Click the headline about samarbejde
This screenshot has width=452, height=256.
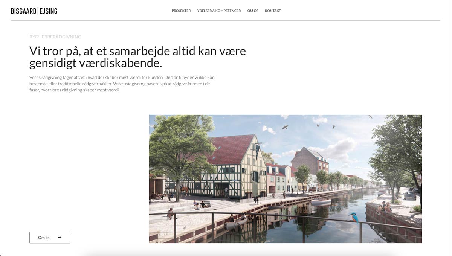coord(137,57)
